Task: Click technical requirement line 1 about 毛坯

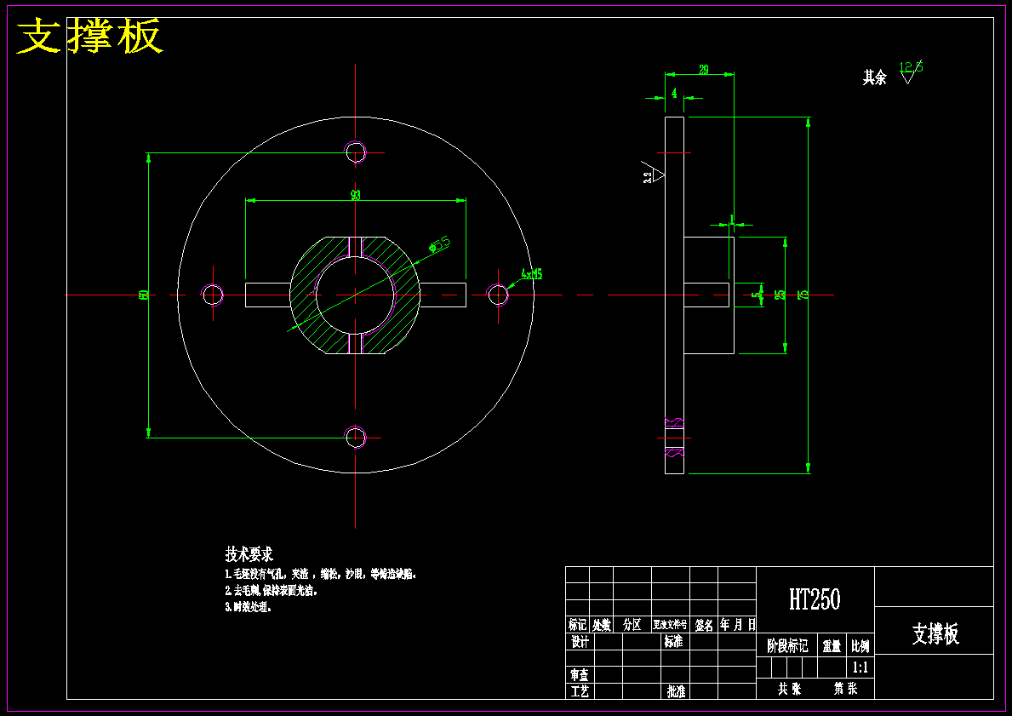Action: [321, 574]
